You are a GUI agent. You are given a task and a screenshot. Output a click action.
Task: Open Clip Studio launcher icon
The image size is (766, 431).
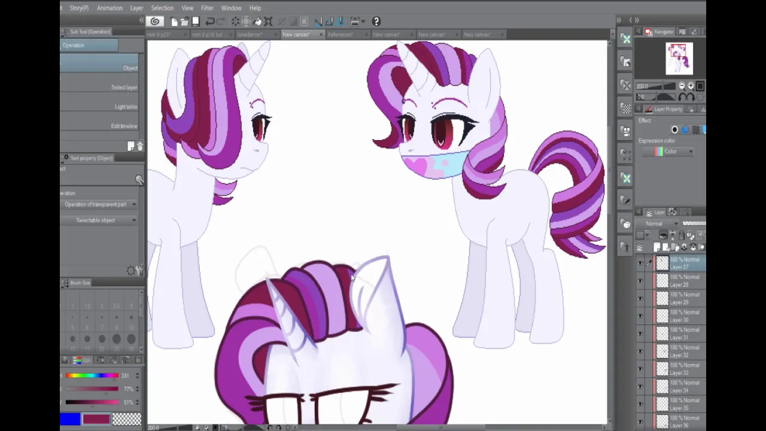point(154,22)
